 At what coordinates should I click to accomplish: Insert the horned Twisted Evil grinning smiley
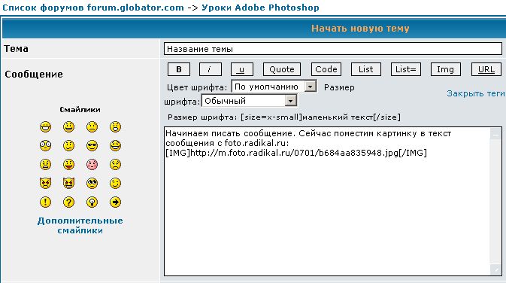[x=68, y=183]
